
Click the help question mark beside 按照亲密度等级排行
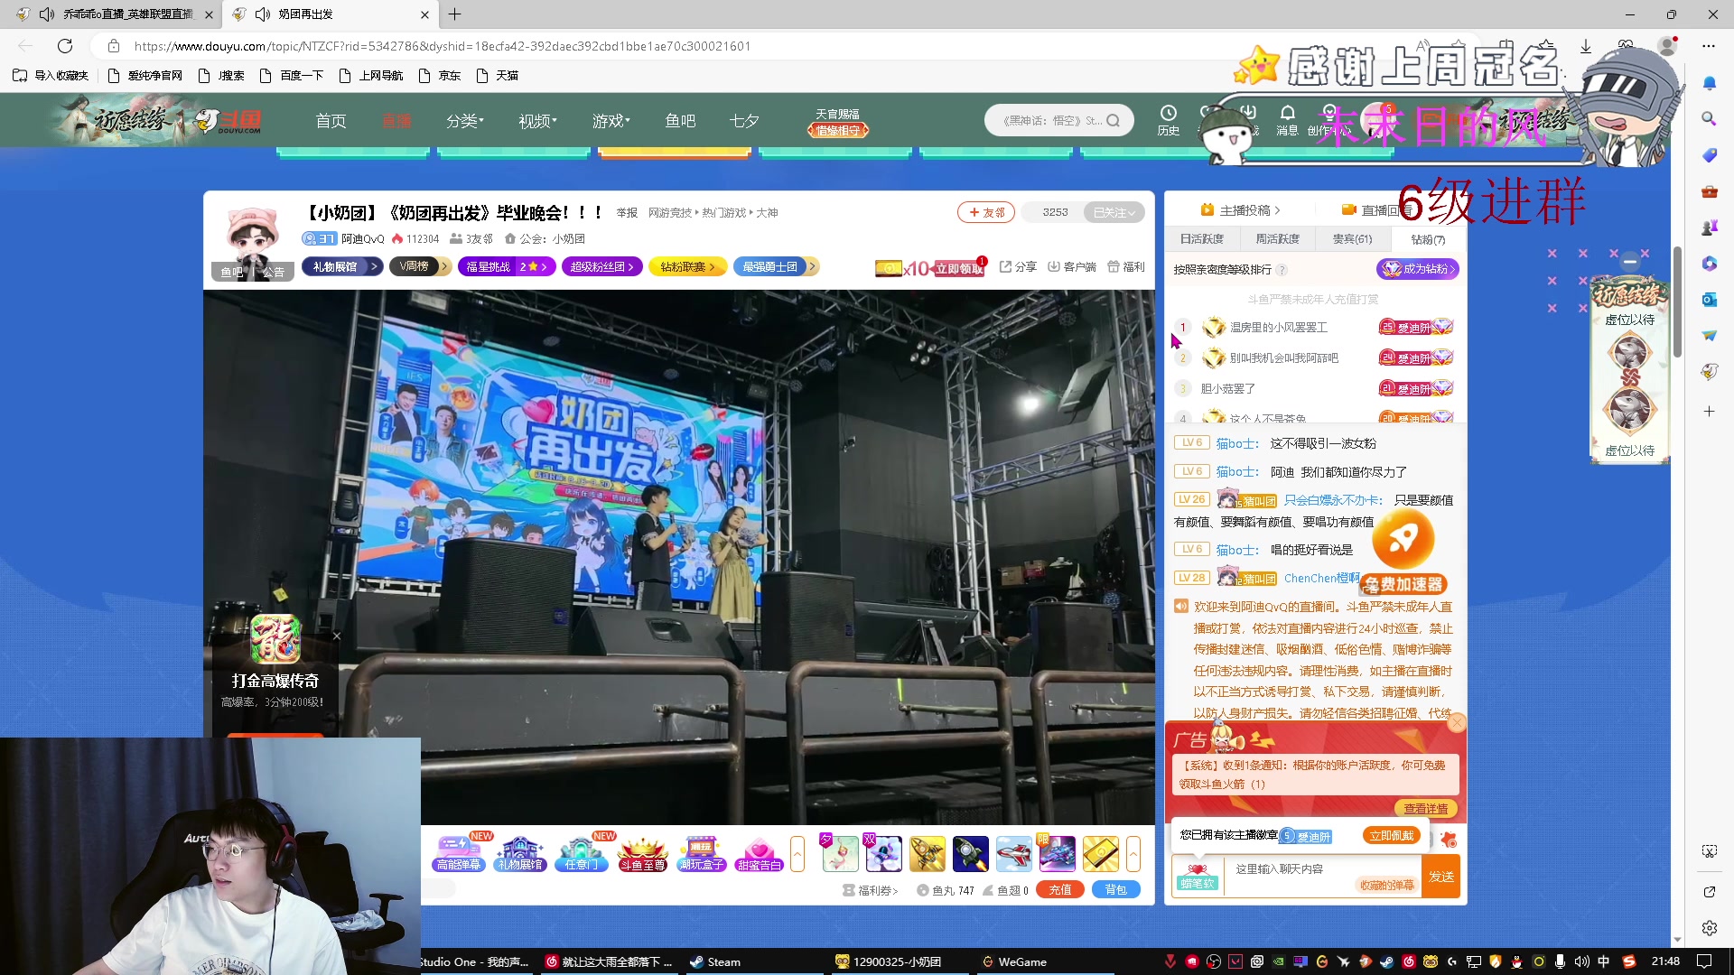[1282, 269]
